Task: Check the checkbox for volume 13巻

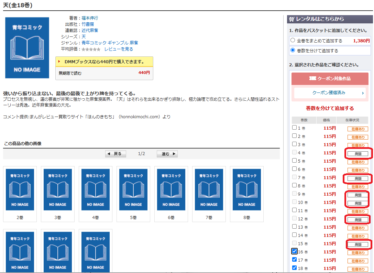Action: coord(295,227)
